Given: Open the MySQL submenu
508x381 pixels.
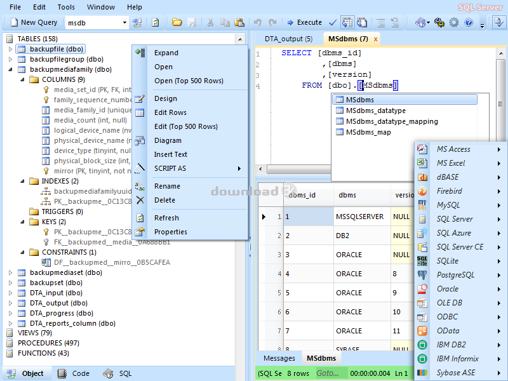Looking at the screenshot, I should point(460,205).
